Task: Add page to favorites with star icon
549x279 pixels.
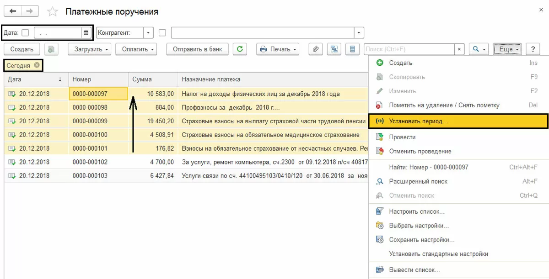Action: (53, 11)
